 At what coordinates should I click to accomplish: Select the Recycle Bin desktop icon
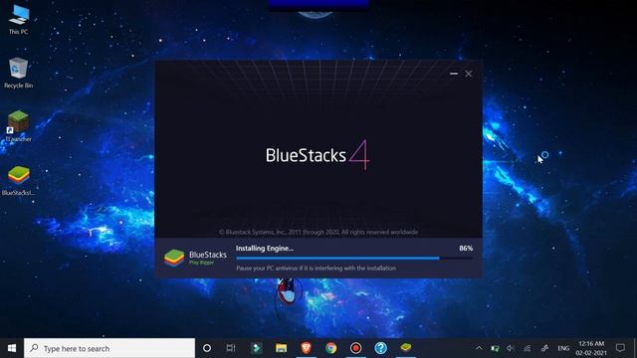[18, 73]
